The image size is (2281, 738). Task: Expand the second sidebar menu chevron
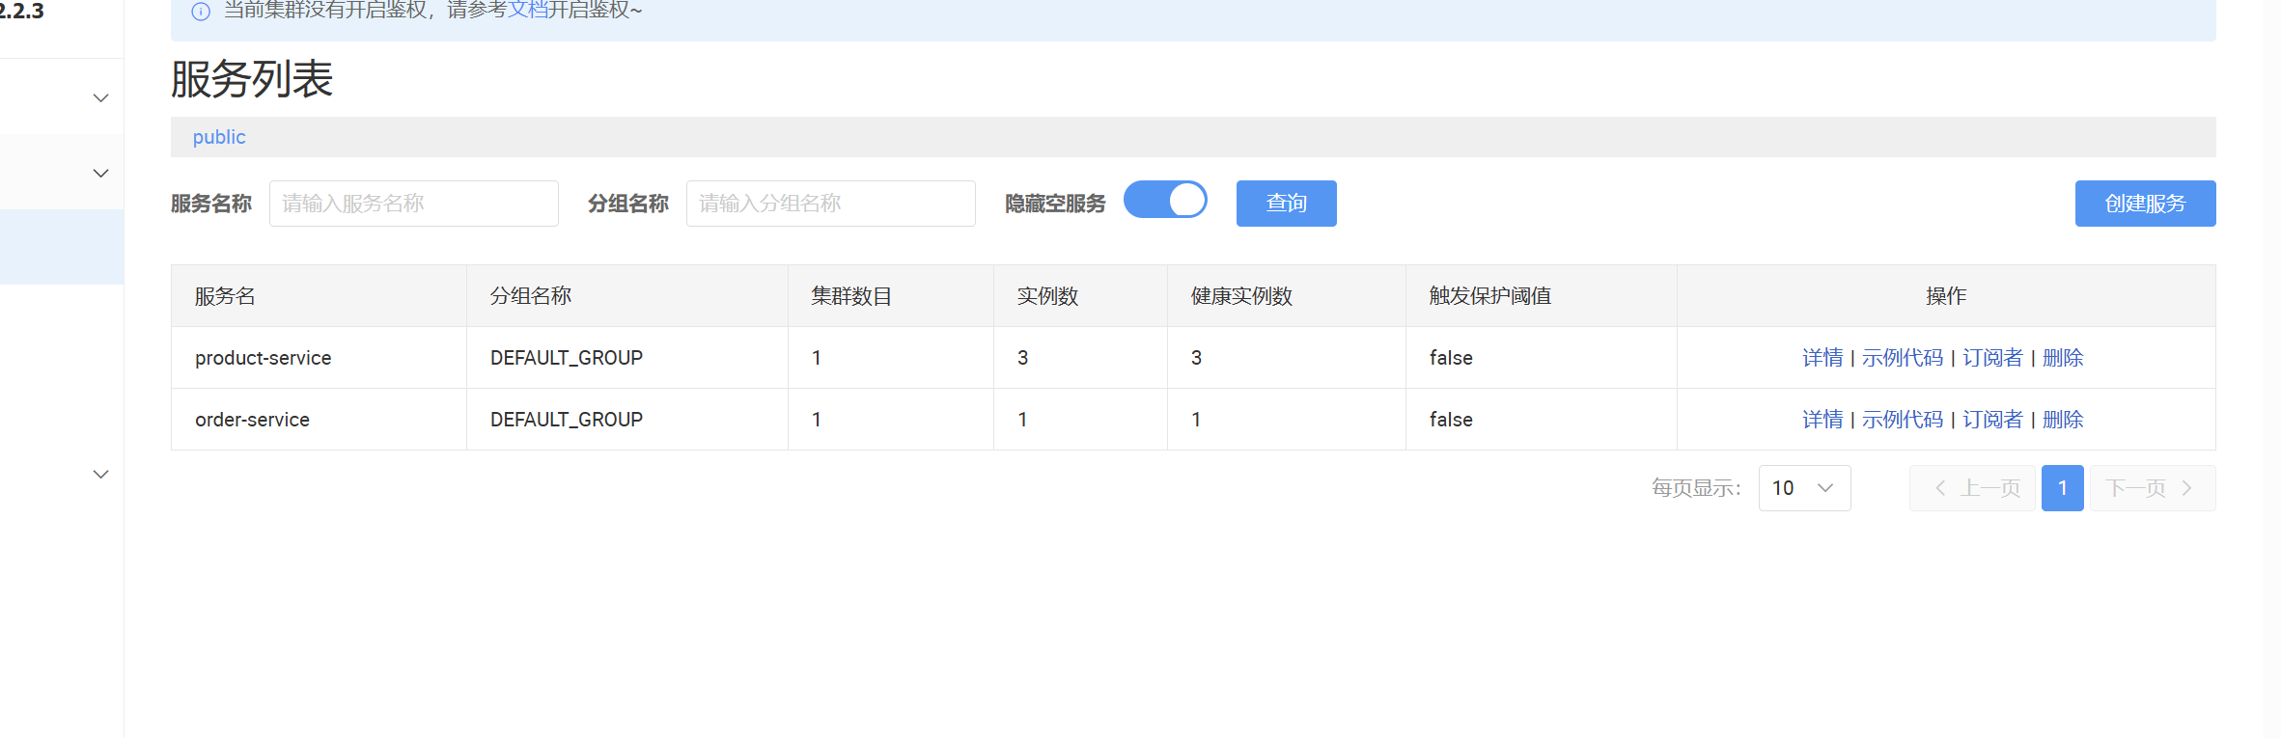100,174
